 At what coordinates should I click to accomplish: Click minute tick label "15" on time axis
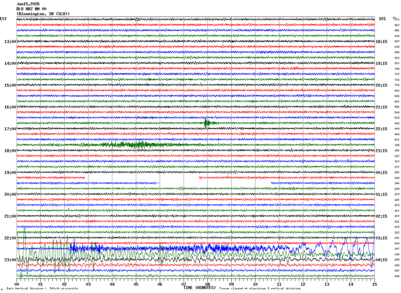pos(374,284)
